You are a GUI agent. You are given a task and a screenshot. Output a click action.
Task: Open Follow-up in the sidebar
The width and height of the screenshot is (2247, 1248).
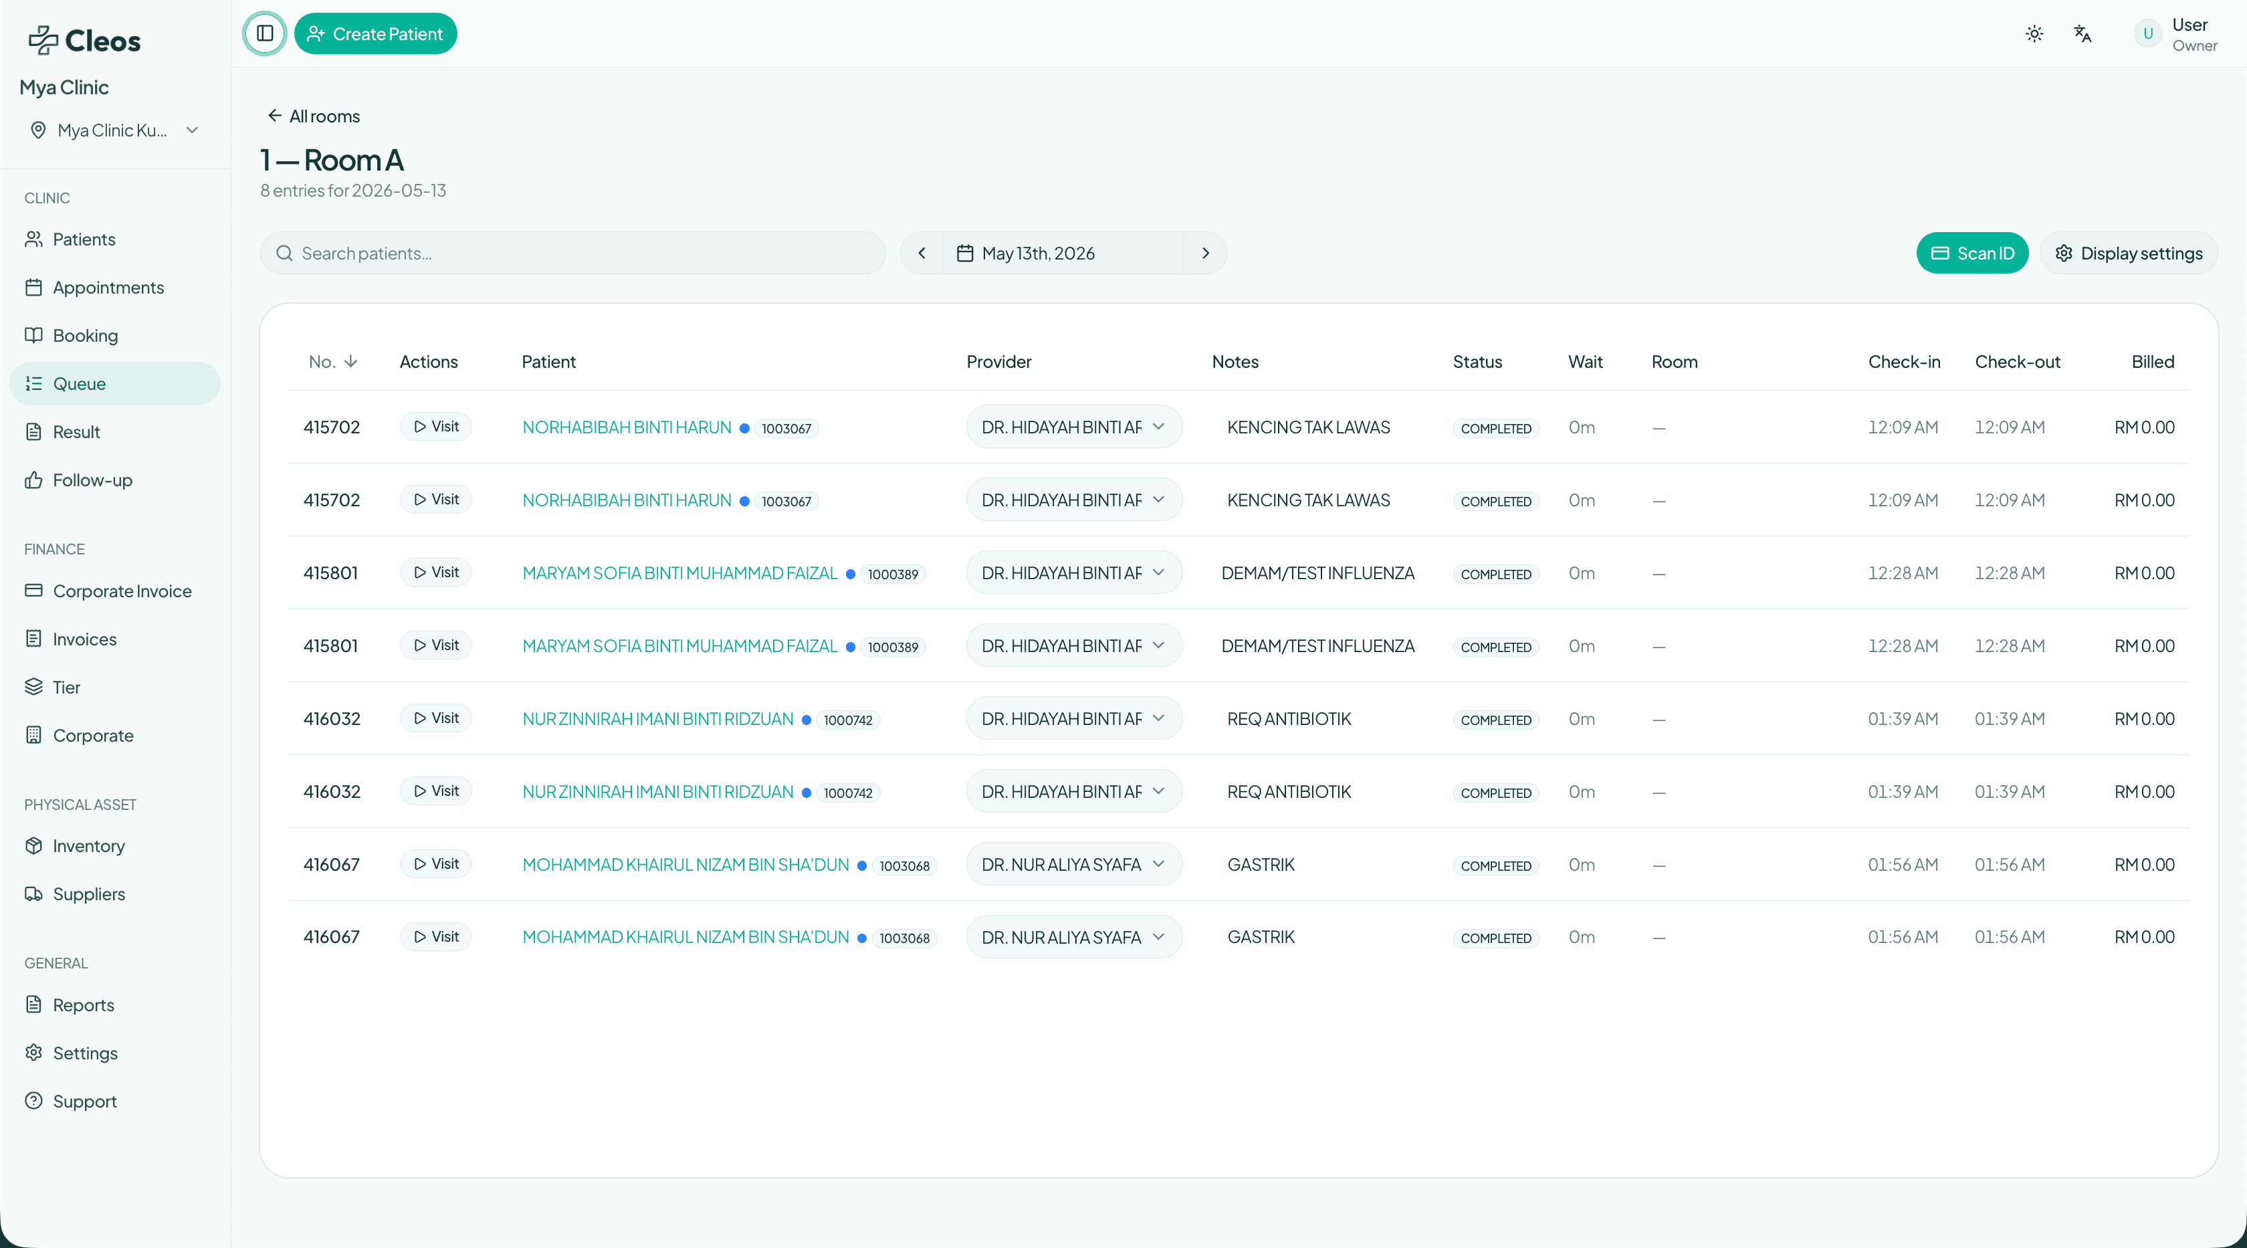coord(114,480)
